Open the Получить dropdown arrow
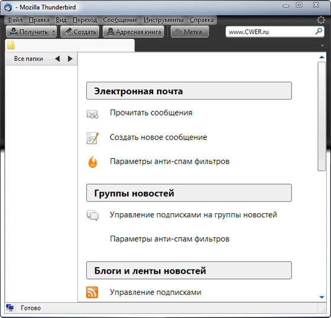 click(54, 32)
